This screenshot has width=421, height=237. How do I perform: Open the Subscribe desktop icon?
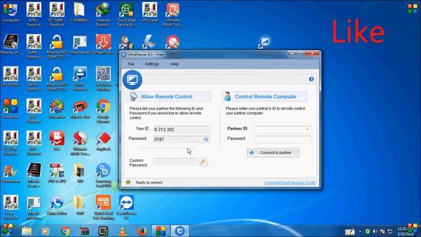pyautogui.click(x=11, y=109)
